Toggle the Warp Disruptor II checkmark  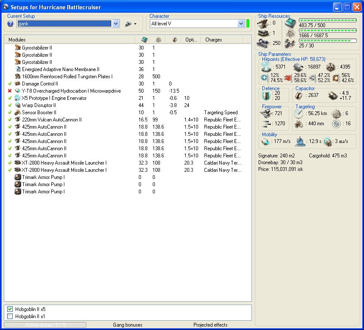[x=10, y=105]
